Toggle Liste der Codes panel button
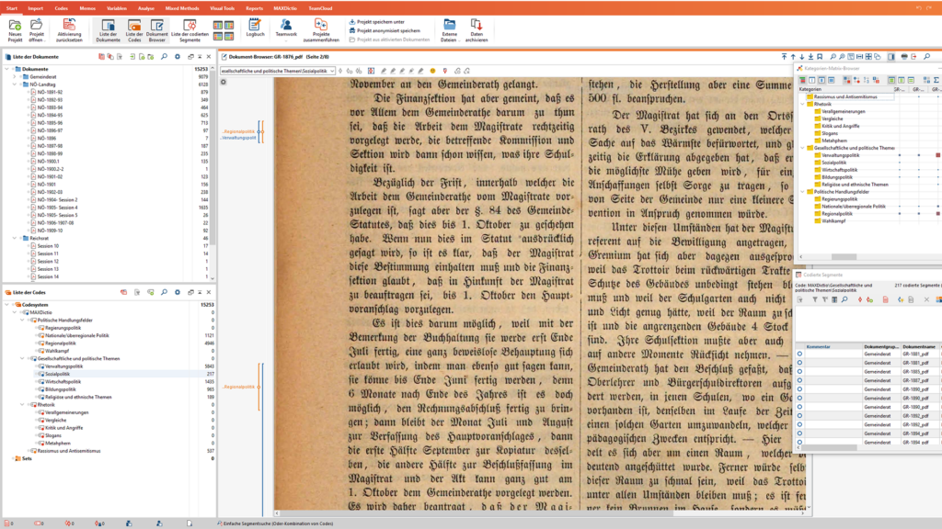This screenshot has width=942, height=529. coord(134,26)
